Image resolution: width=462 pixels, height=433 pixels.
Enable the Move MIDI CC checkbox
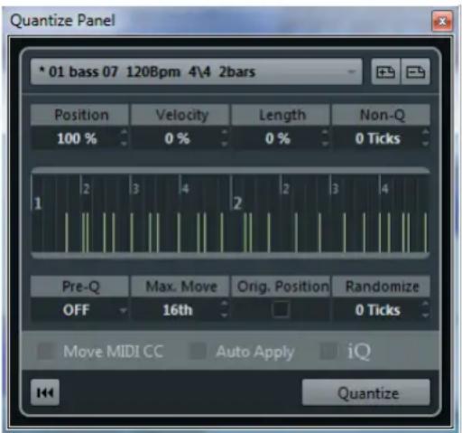click(46, 352)
